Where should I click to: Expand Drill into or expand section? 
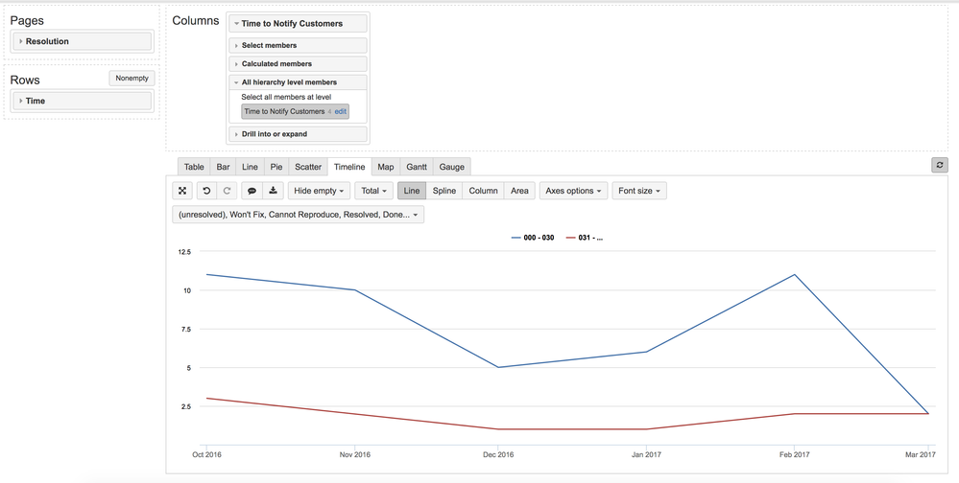tap(298, 134)
